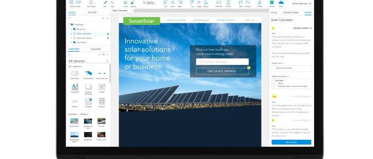Click the 123 Main Street address field
The image size is (373, 159).
(x=222, y=62)
